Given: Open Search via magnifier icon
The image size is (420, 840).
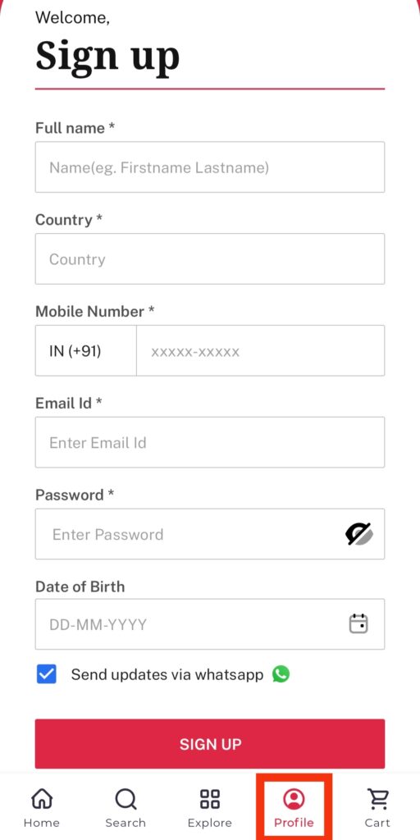Looking at the screenshot, I should coord(126,799).
